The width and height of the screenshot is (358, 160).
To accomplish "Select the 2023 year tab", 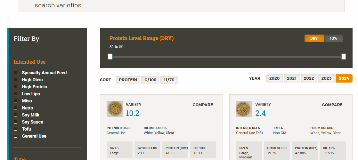I will (326, 78).
